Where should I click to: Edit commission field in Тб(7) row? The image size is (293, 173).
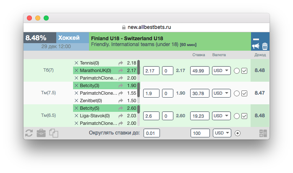[x=167, y=71]
